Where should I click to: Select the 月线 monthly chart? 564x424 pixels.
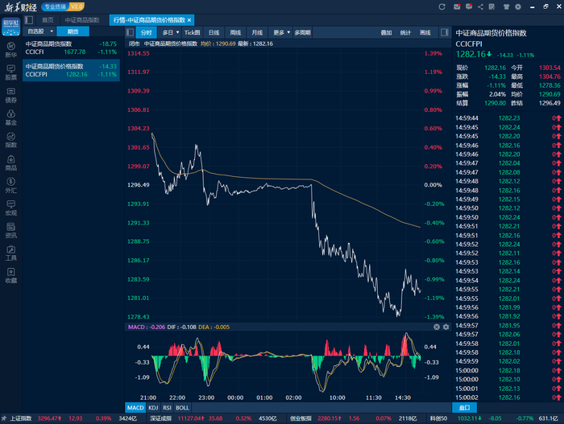pyautogui.click(x=257, y=32)
